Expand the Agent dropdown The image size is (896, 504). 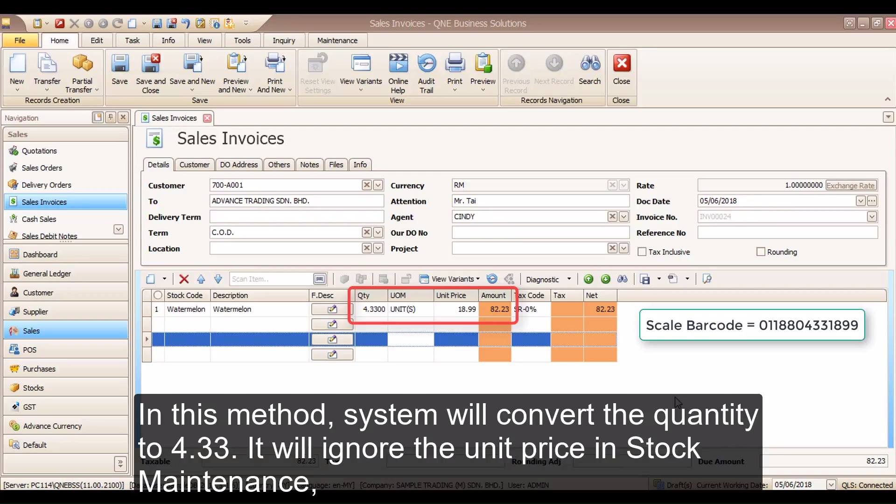click(623, 217)
